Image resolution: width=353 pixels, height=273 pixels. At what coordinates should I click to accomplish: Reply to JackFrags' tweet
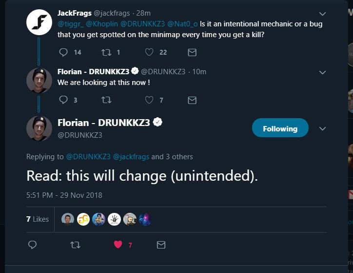pyautogui.click(x=64, y=52)
